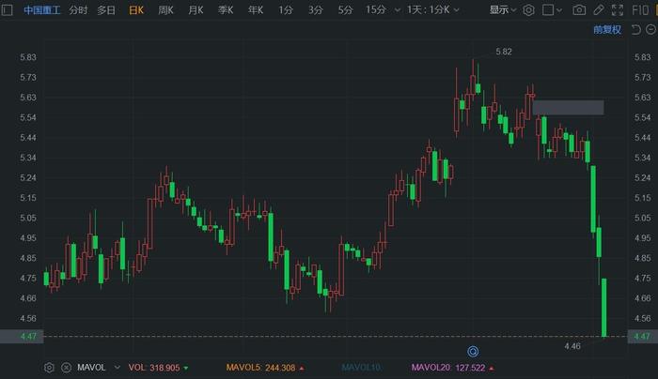Open the F10 company info button
This screenshot has width=658, height=379.
tap(640, 9)
